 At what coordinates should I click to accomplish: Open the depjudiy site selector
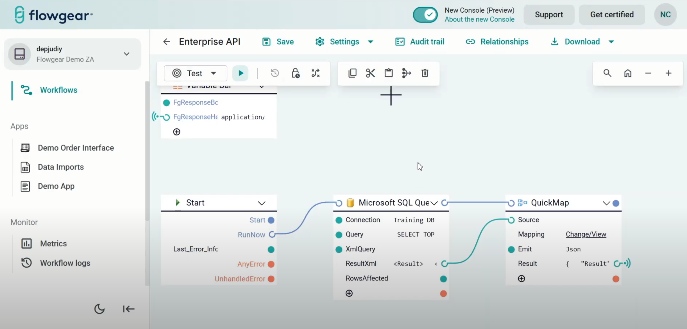[x=72, y=54]
